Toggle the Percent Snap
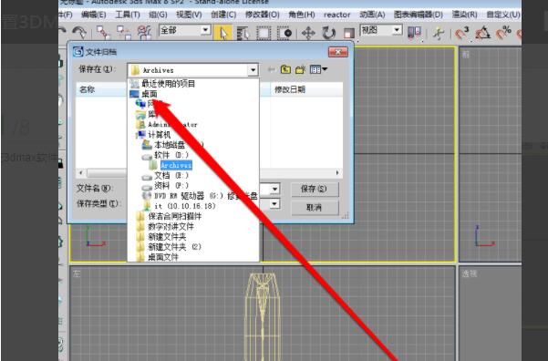This screenshot has height=361, width=548. 503,33
